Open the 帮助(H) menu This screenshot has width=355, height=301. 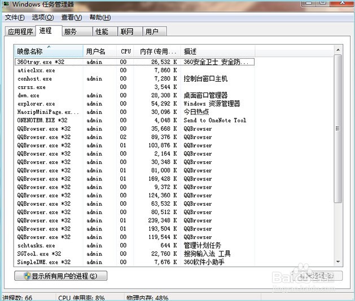click(x=100, y=17)
